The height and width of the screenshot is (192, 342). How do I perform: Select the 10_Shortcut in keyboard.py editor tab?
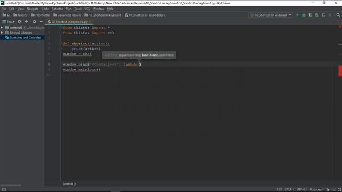(69, 22)
